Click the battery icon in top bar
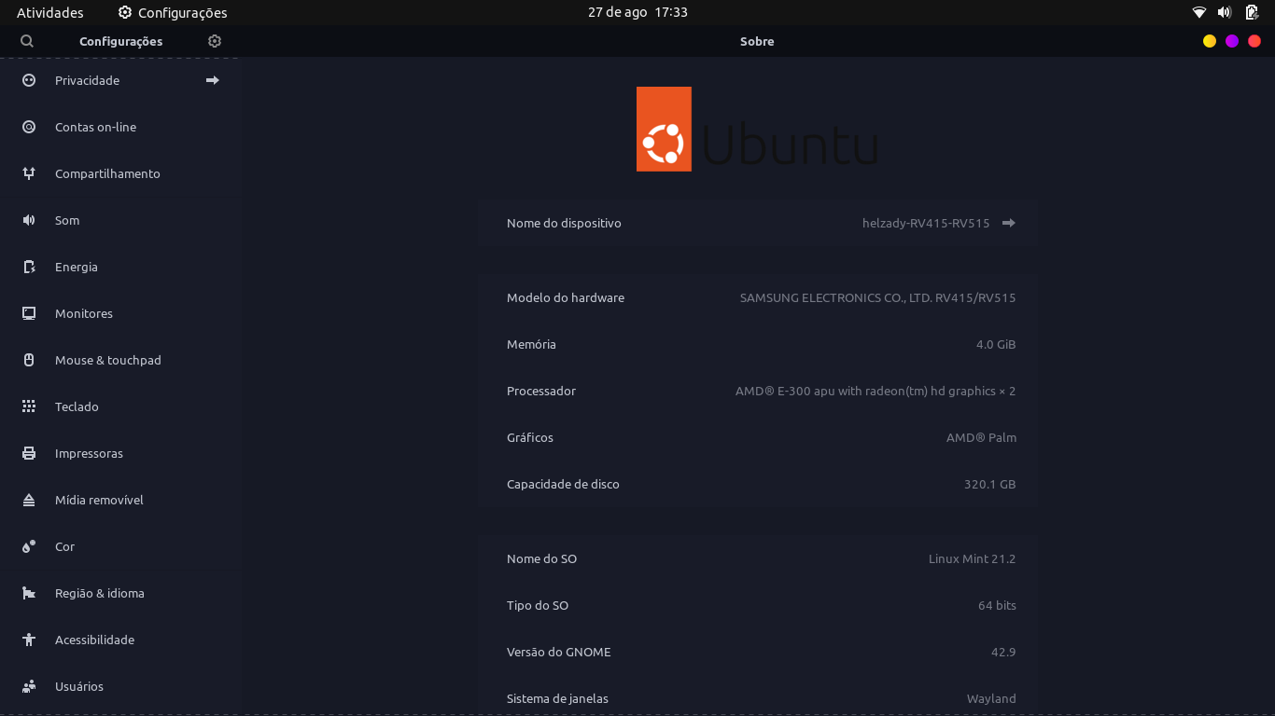The image size is (1275, 716). click(1252, 13)
